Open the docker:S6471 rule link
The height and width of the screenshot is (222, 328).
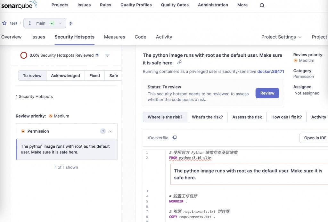[x=271, y=71]
